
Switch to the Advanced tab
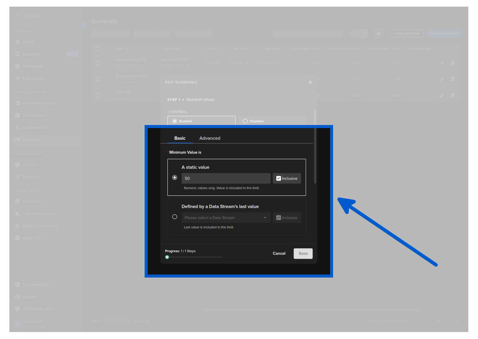click(x=210, y=138)
